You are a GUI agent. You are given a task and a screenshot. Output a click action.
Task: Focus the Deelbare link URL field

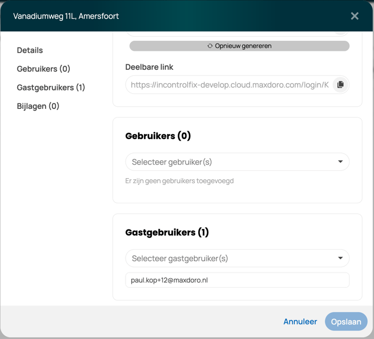229,85
